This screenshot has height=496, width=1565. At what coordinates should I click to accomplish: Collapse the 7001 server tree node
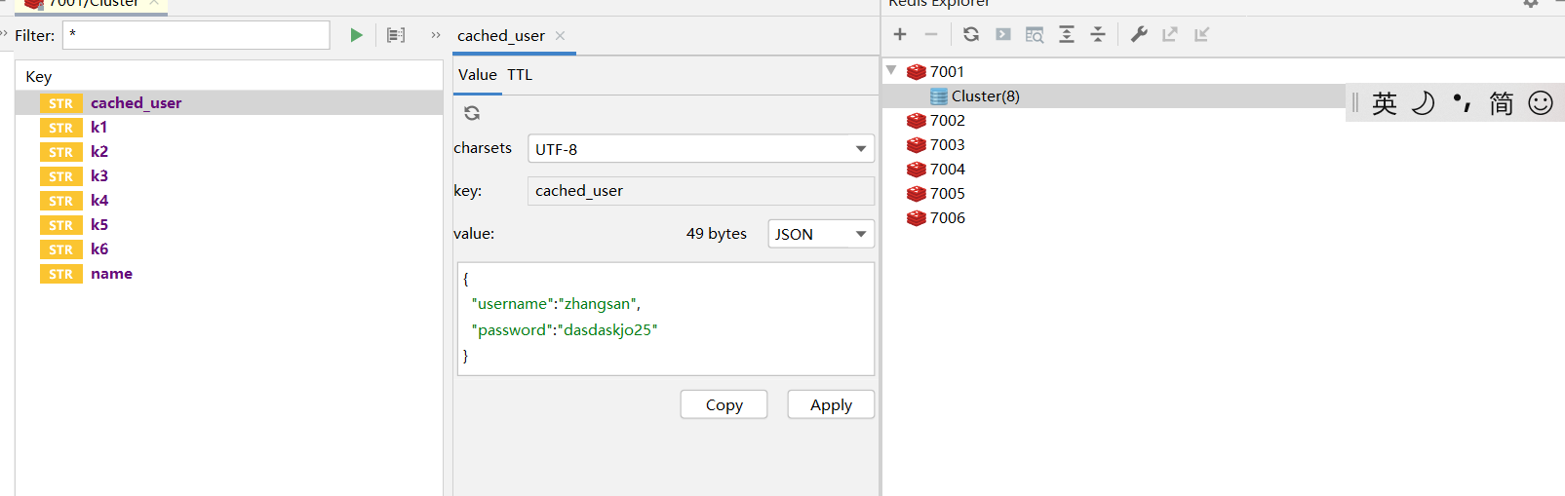[891, 70]
